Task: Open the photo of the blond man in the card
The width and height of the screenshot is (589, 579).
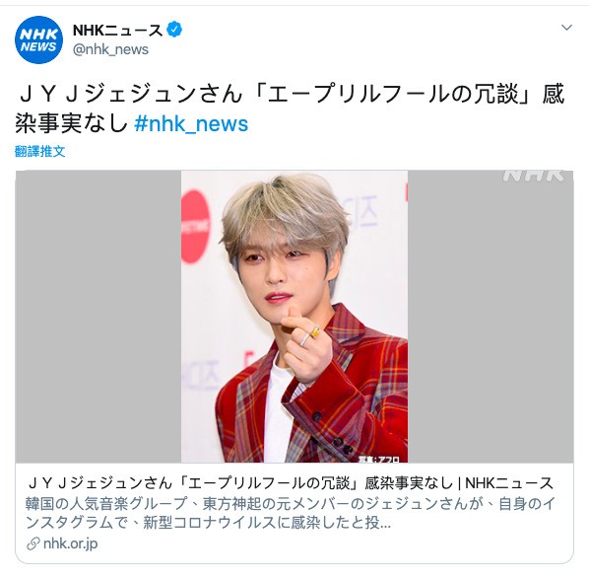Action: [x=294, y=317]
